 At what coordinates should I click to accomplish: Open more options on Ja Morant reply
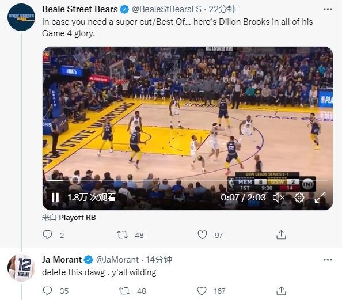328,260
